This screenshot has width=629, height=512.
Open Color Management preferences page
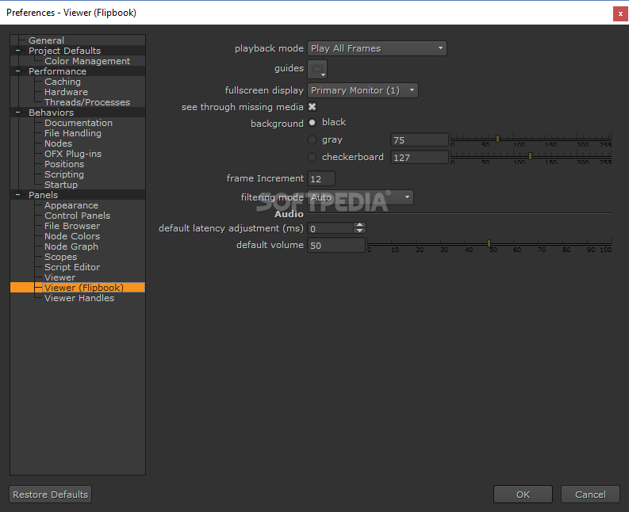coord(87,61)
